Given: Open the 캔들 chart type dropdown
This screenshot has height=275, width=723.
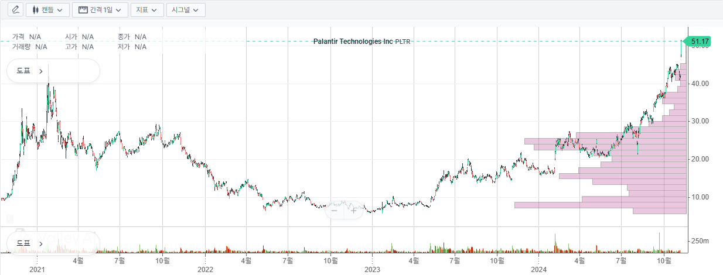Looking at the screenshot, I should tap(48, 10).
